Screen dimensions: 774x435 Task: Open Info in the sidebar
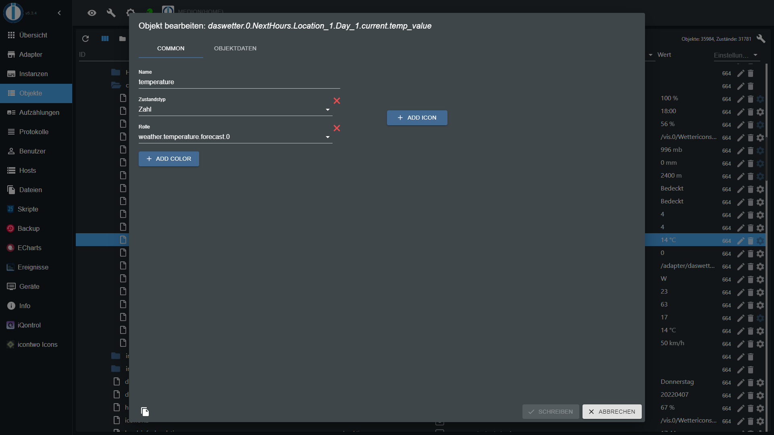(36, 306)
